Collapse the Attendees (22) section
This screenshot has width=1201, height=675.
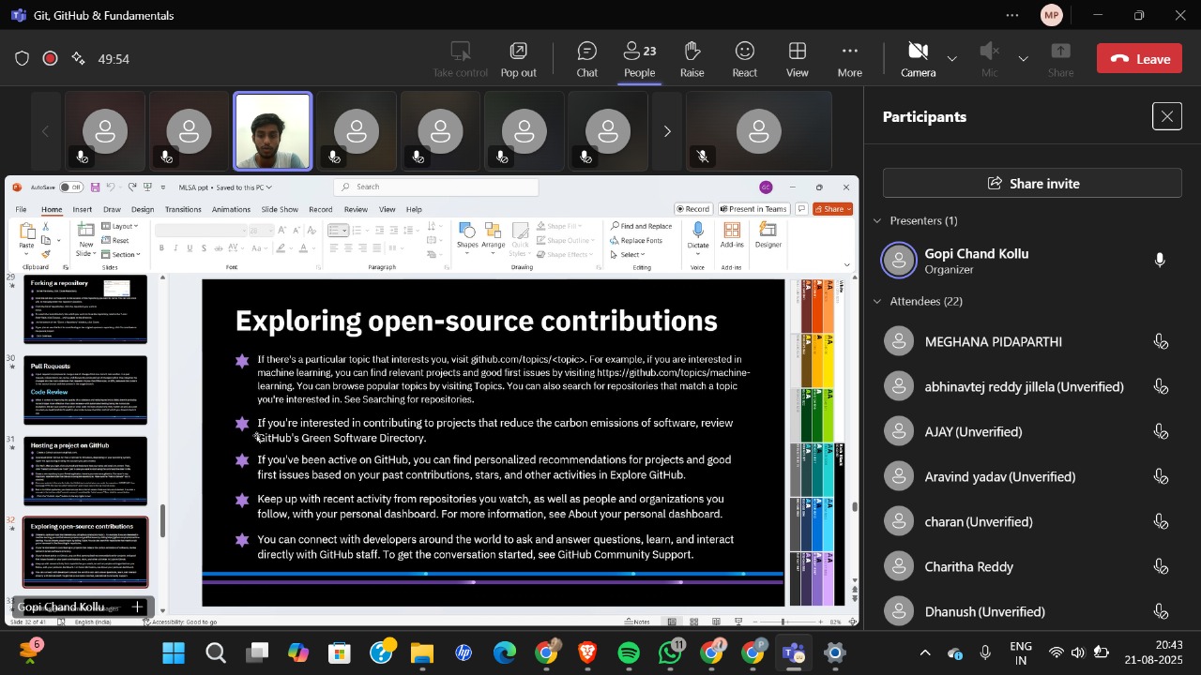coord(878,301)
